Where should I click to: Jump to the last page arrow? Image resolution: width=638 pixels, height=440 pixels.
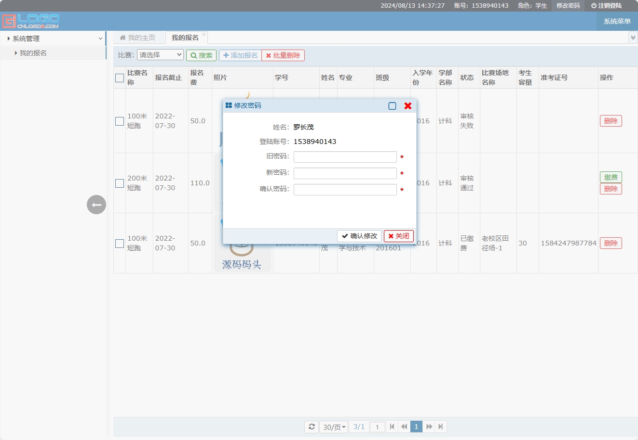[441, 427]
